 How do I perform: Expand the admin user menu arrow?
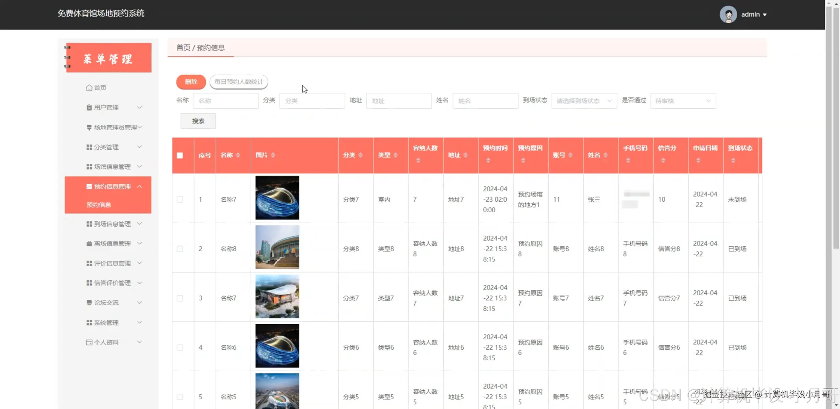coord(765,15)
